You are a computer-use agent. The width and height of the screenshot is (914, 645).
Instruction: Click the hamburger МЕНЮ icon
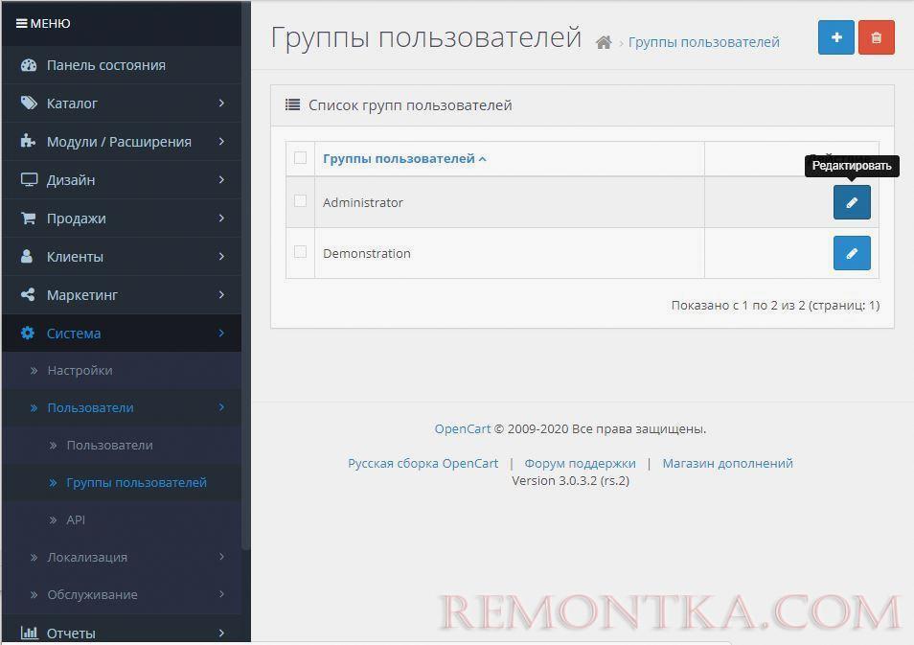[x=22, y=23]
